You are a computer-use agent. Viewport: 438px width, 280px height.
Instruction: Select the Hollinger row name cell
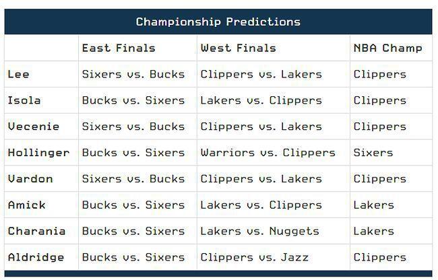pos(38,153)
